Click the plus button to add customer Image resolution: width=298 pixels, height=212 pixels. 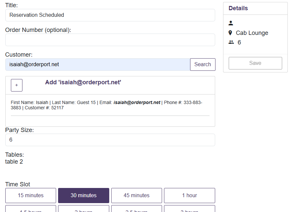(x=17, y=85)
